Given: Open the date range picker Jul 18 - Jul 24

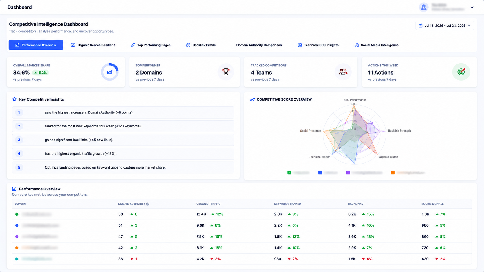Looking at the screenshot, I should pos(445,26).
